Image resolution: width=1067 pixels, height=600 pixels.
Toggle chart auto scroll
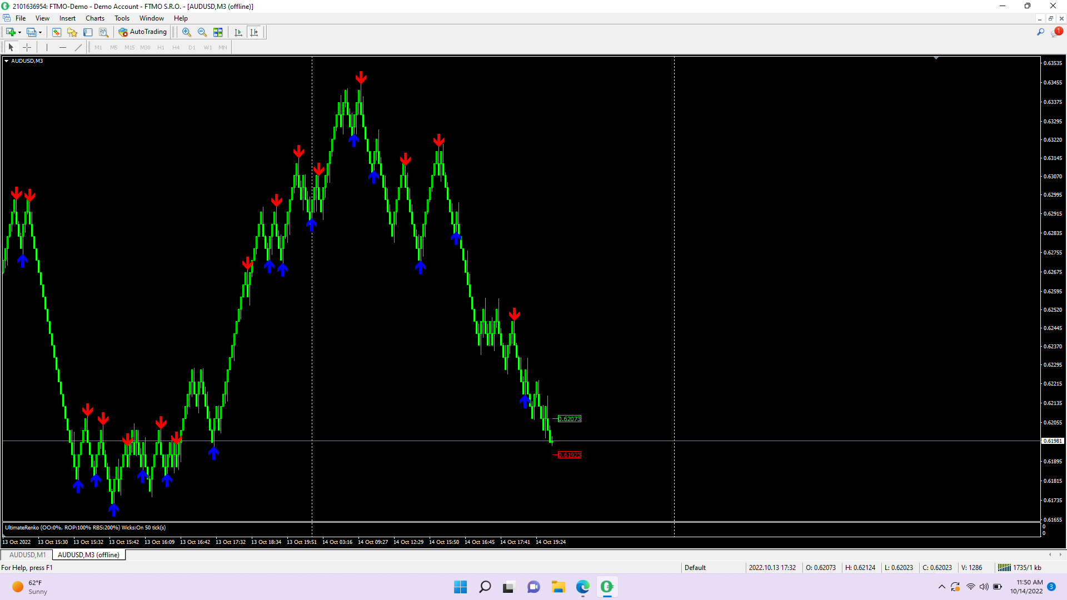(x=238, y=32)
